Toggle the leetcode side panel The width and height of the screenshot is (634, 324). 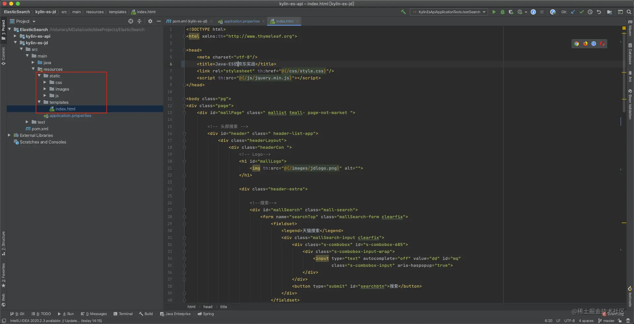click(630, 297)
